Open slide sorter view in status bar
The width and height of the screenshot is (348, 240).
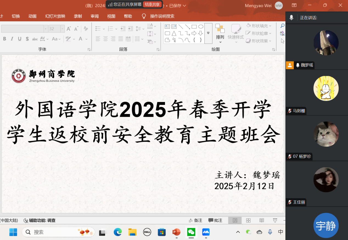248,221
